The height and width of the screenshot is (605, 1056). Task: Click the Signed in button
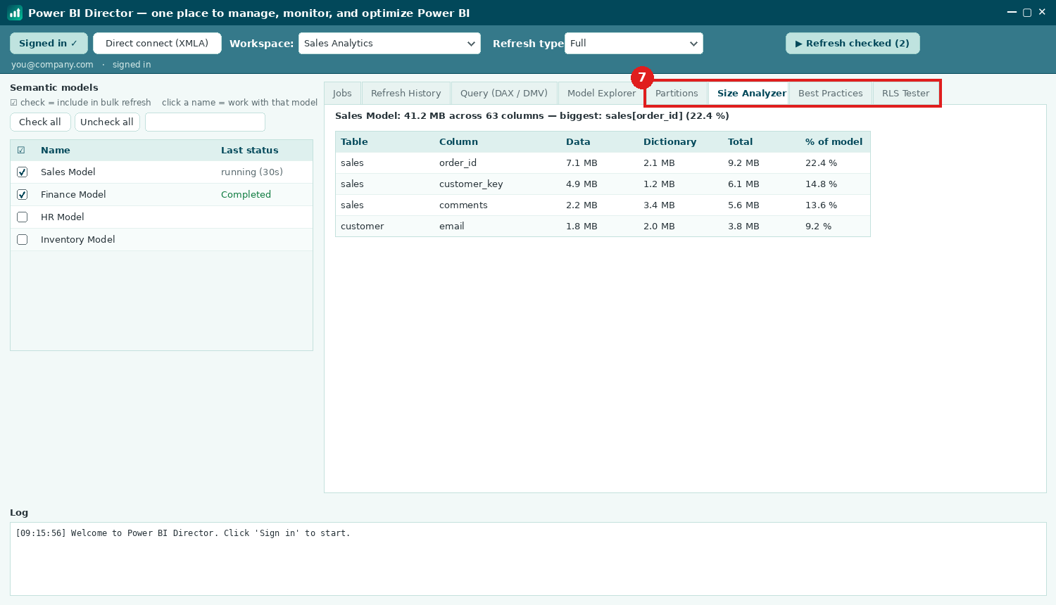(49, 43)
